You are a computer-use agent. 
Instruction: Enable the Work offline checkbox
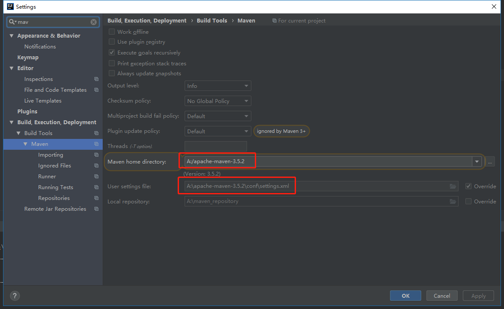click(112, 32)
